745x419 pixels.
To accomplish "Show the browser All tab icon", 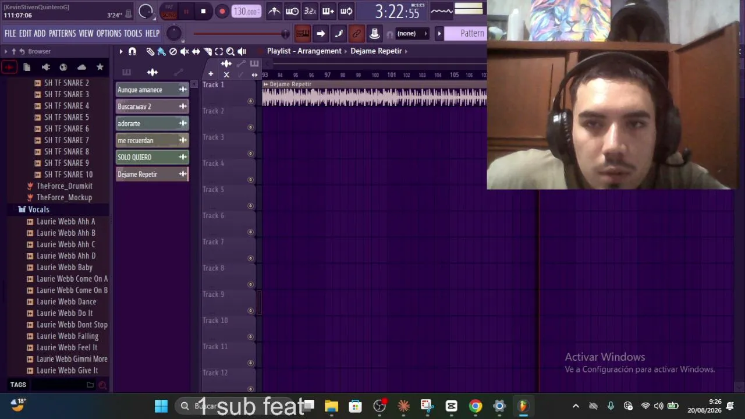I will pyautogui.click(x=9, y=68).
